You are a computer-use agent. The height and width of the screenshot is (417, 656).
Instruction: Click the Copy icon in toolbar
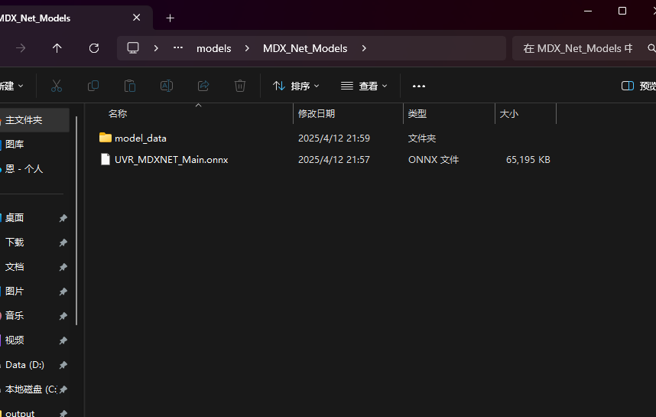pyautogui.click(x=93, y=86)
